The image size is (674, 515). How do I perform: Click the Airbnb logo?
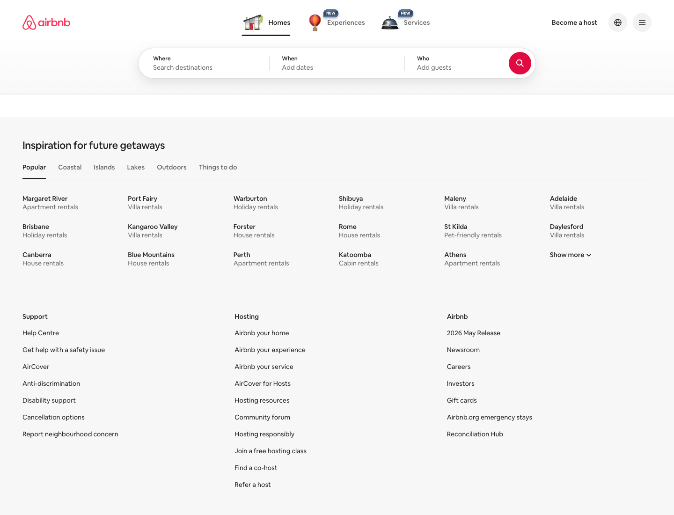[x=46, y=22]
